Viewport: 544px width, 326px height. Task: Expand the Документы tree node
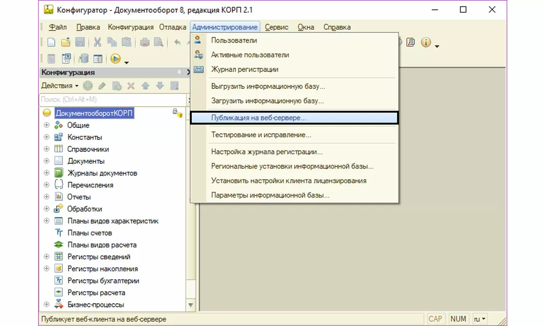46,161
